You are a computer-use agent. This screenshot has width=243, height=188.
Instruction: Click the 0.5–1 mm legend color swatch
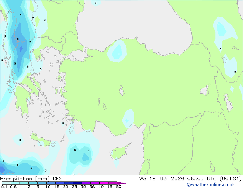click(x=15, y=183)
